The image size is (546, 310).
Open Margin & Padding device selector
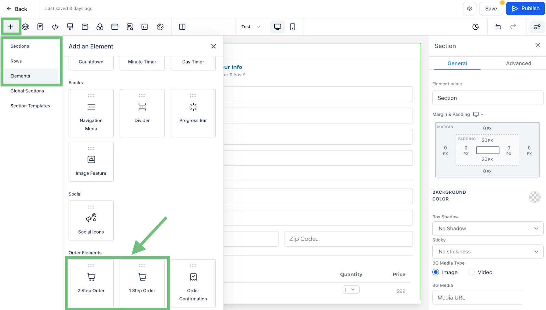point(478,114)
